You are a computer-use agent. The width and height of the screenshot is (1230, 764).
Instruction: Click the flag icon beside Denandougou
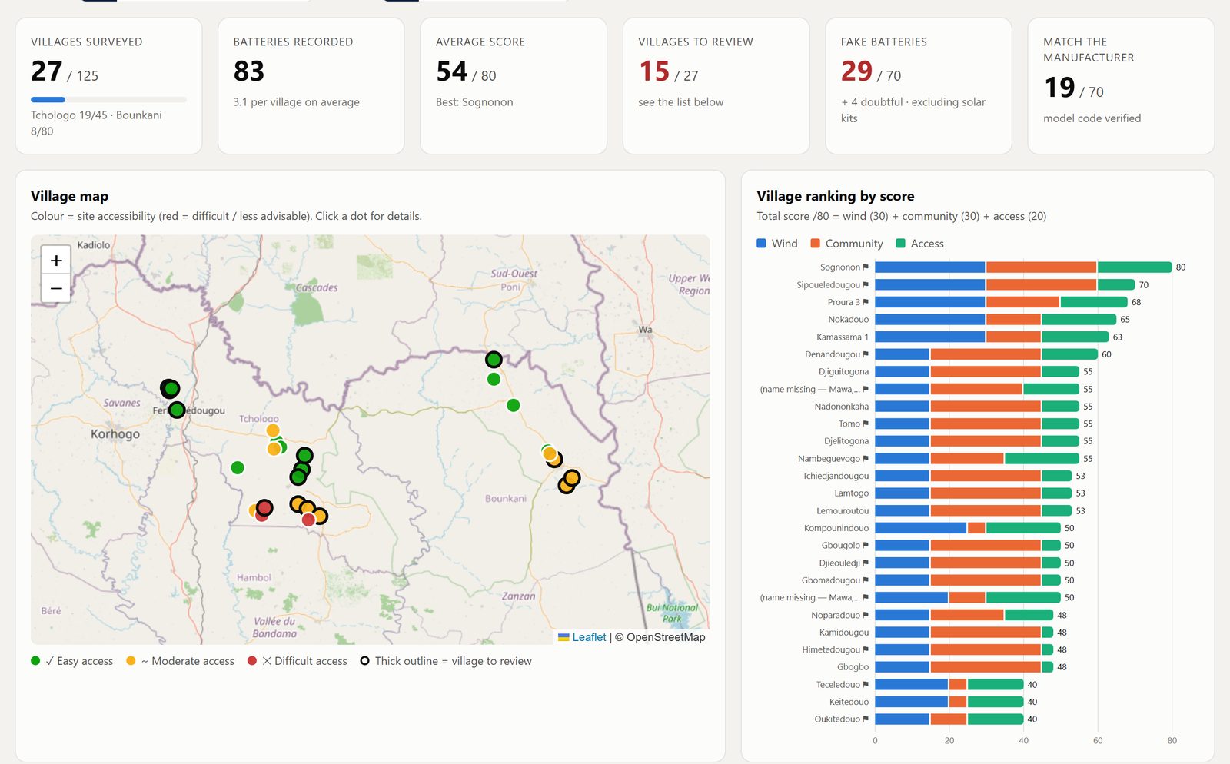coord(866,354)
